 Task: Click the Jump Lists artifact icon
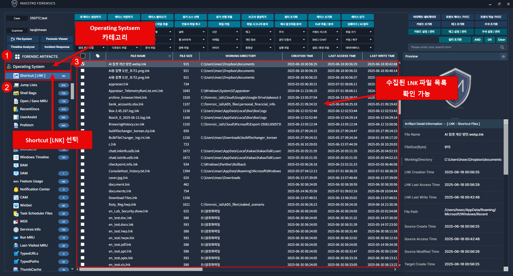(x=16, y=85)
